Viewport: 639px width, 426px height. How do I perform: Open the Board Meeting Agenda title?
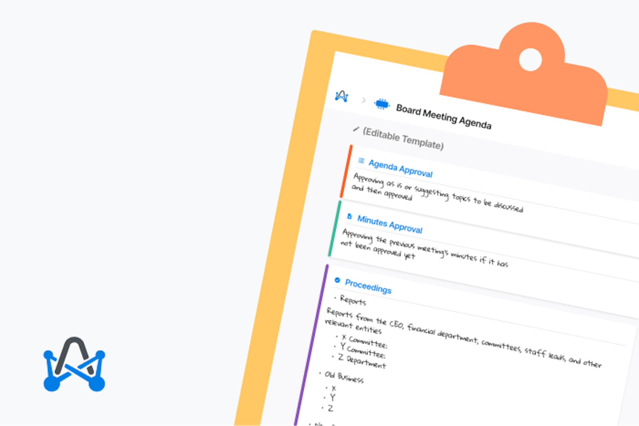(444, 116)
